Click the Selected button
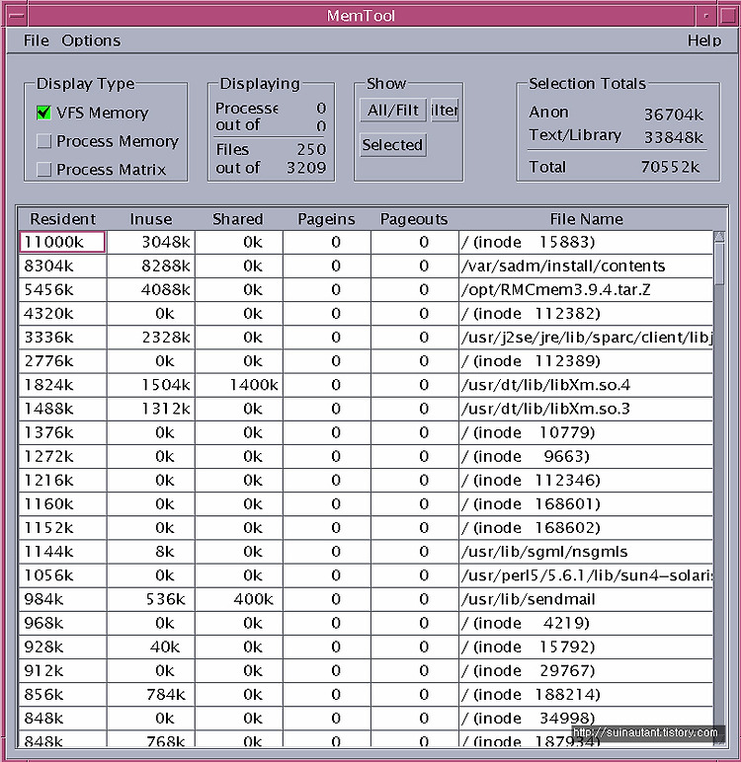741x762 pixels. (393, 145)
